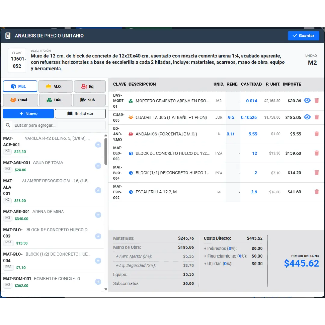This screenshot has height=325, width=325.
Task: Edit the Utilidad percentage value
Action: click(x=225, y=264)
